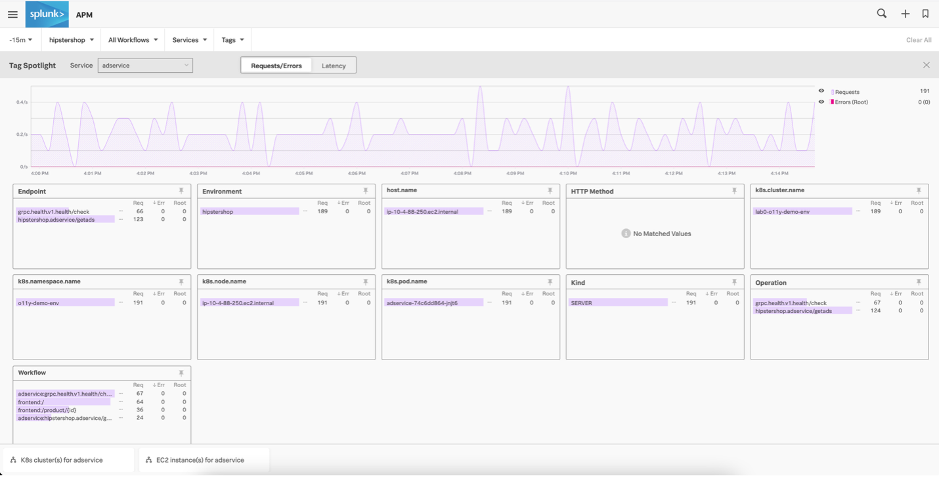Sort Workflow card by Err column
This screenshot has height=477, width=939.
(159, 385)
